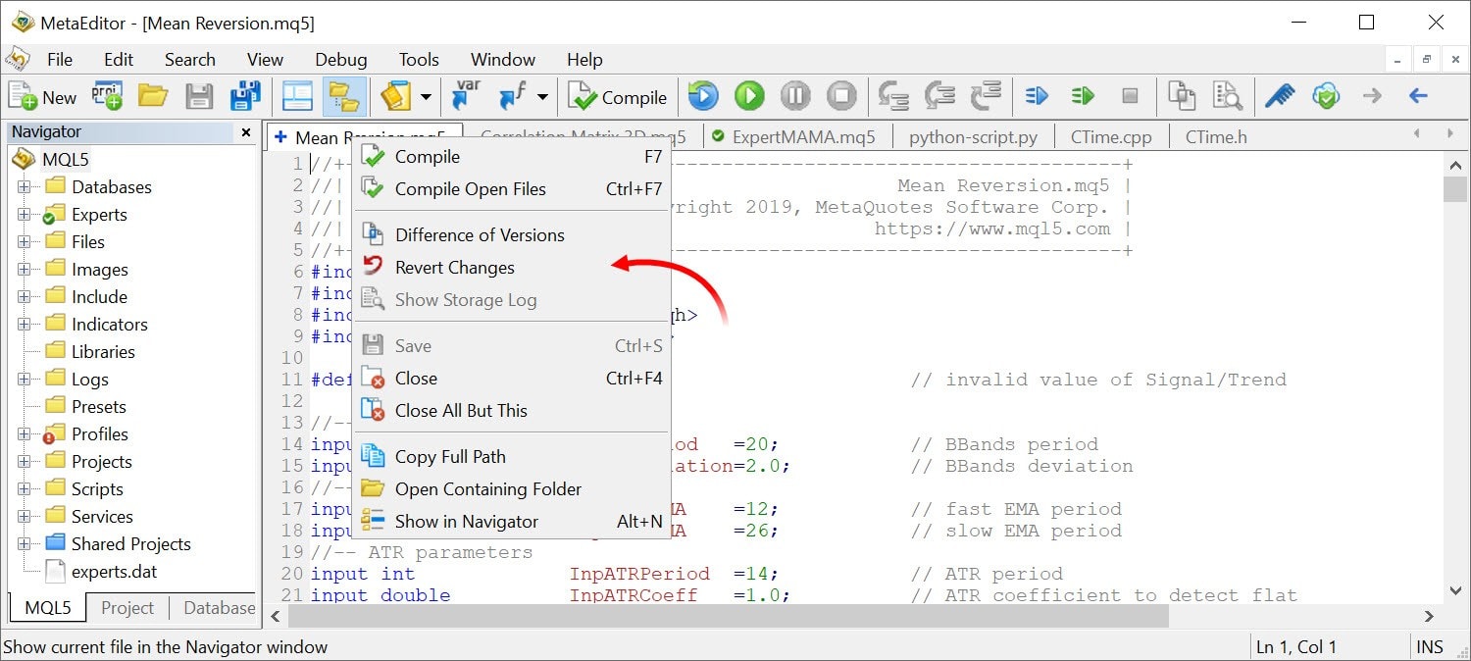Switch to the Project navigator tab
Image resolution: width=1471 pixels, height=661 pixels.
(x=127, y=608)
